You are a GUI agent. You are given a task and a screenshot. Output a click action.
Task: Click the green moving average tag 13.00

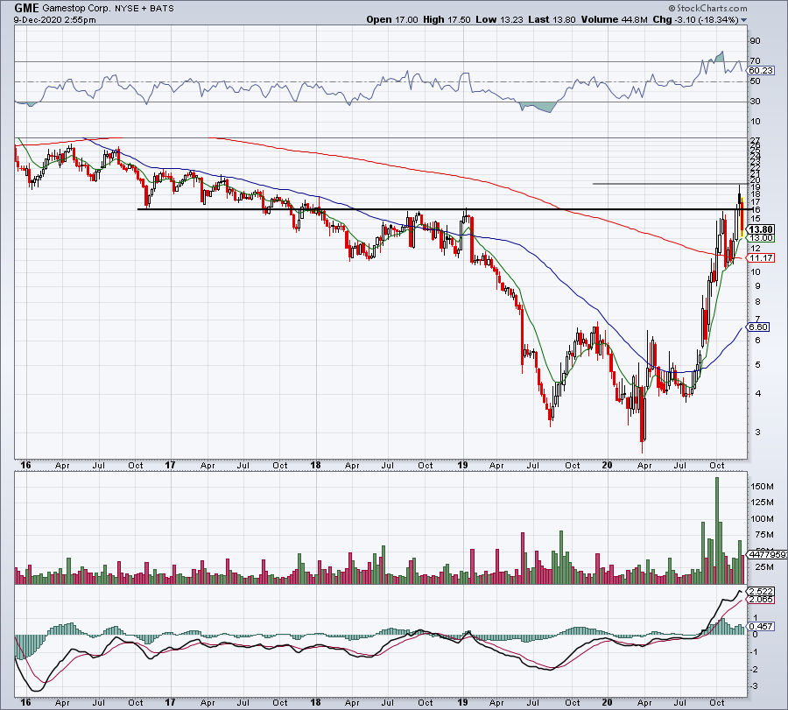pyautogui.click(x=761, y=237)
